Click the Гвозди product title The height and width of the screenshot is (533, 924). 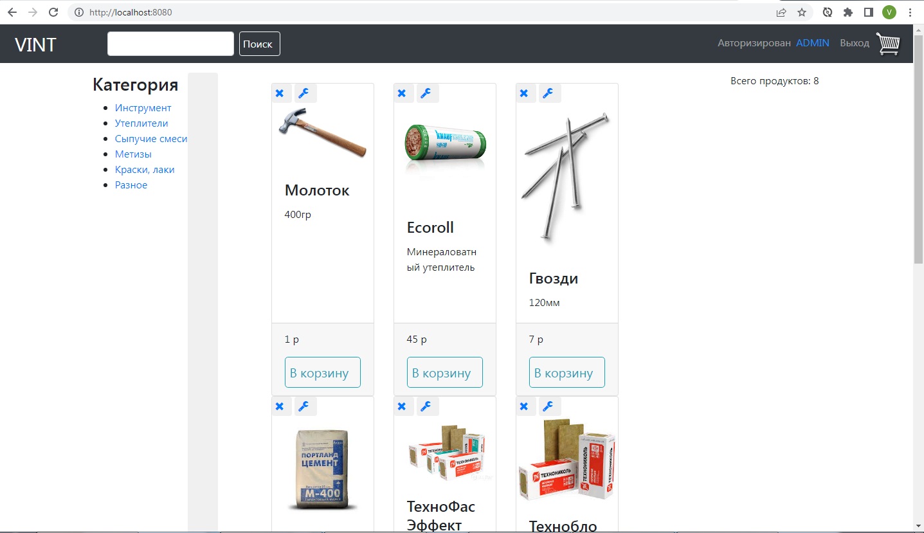click(554, 278)
